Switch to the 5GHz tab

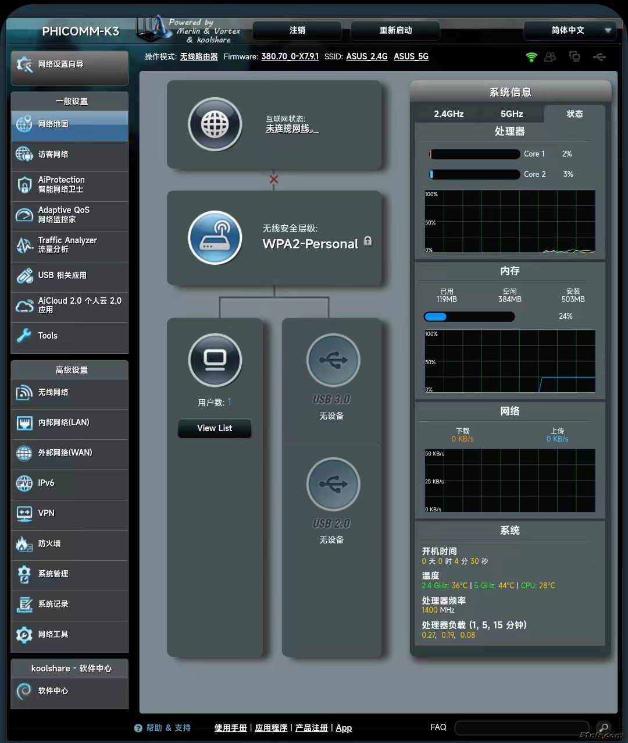(512, 114)
